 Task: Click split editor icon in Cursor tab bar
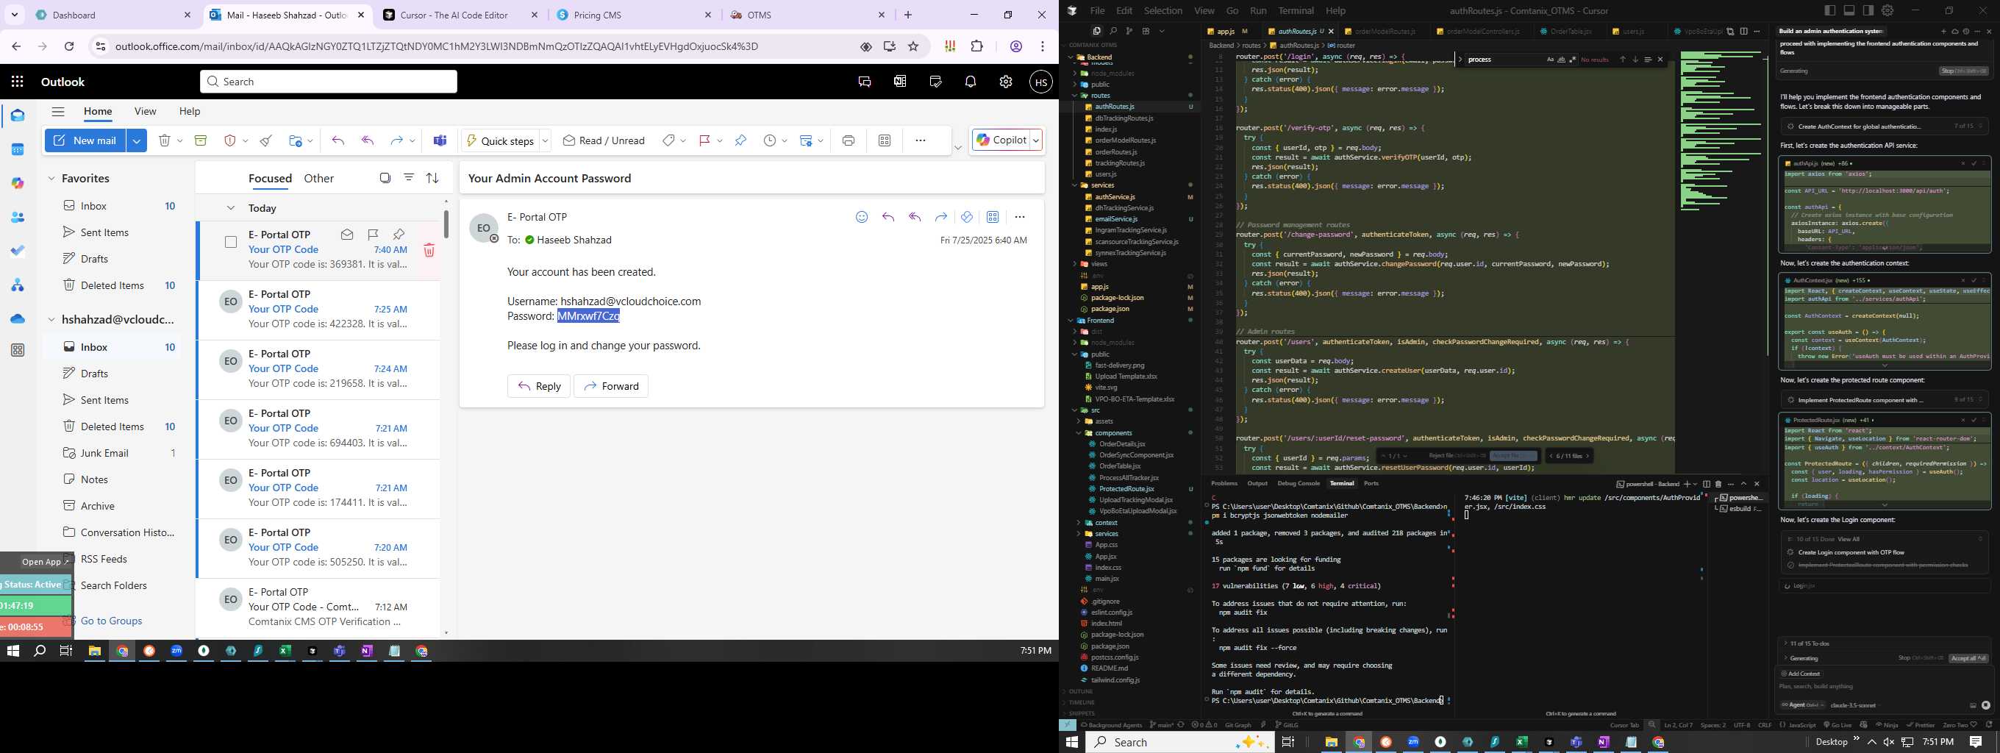pyautogui.click(x=1744, y=32)
